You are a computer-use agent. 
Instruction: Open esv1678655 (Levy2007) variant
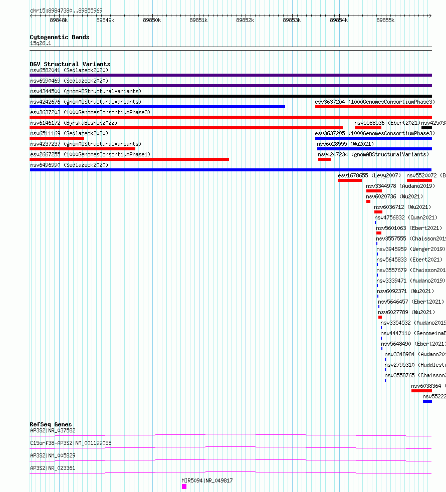pyautogui.click(x=369, y=175)
